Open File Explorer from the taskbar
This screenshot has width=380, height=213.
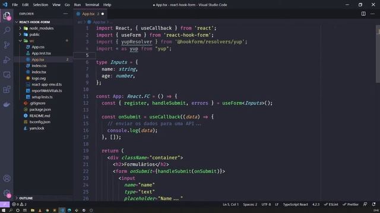tap(33, 211)
